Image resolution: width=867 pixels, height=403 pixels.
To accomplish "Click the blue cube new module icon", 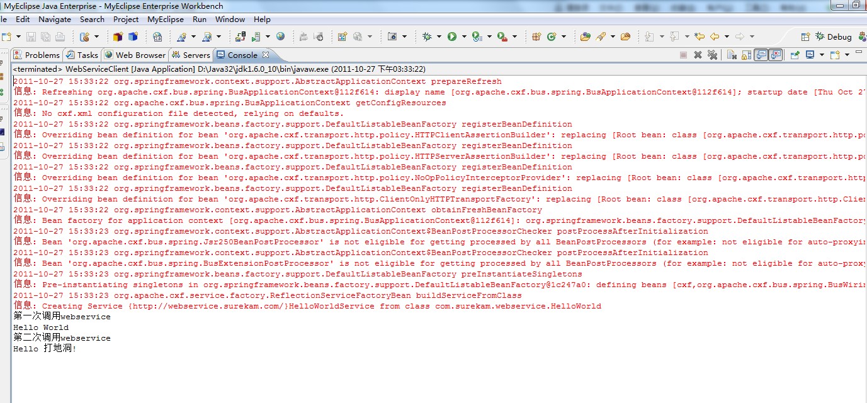I will tap(133, 37).
